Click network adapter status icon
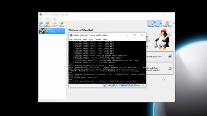Viewport: 207px width, 116px height. click(113, 85)
